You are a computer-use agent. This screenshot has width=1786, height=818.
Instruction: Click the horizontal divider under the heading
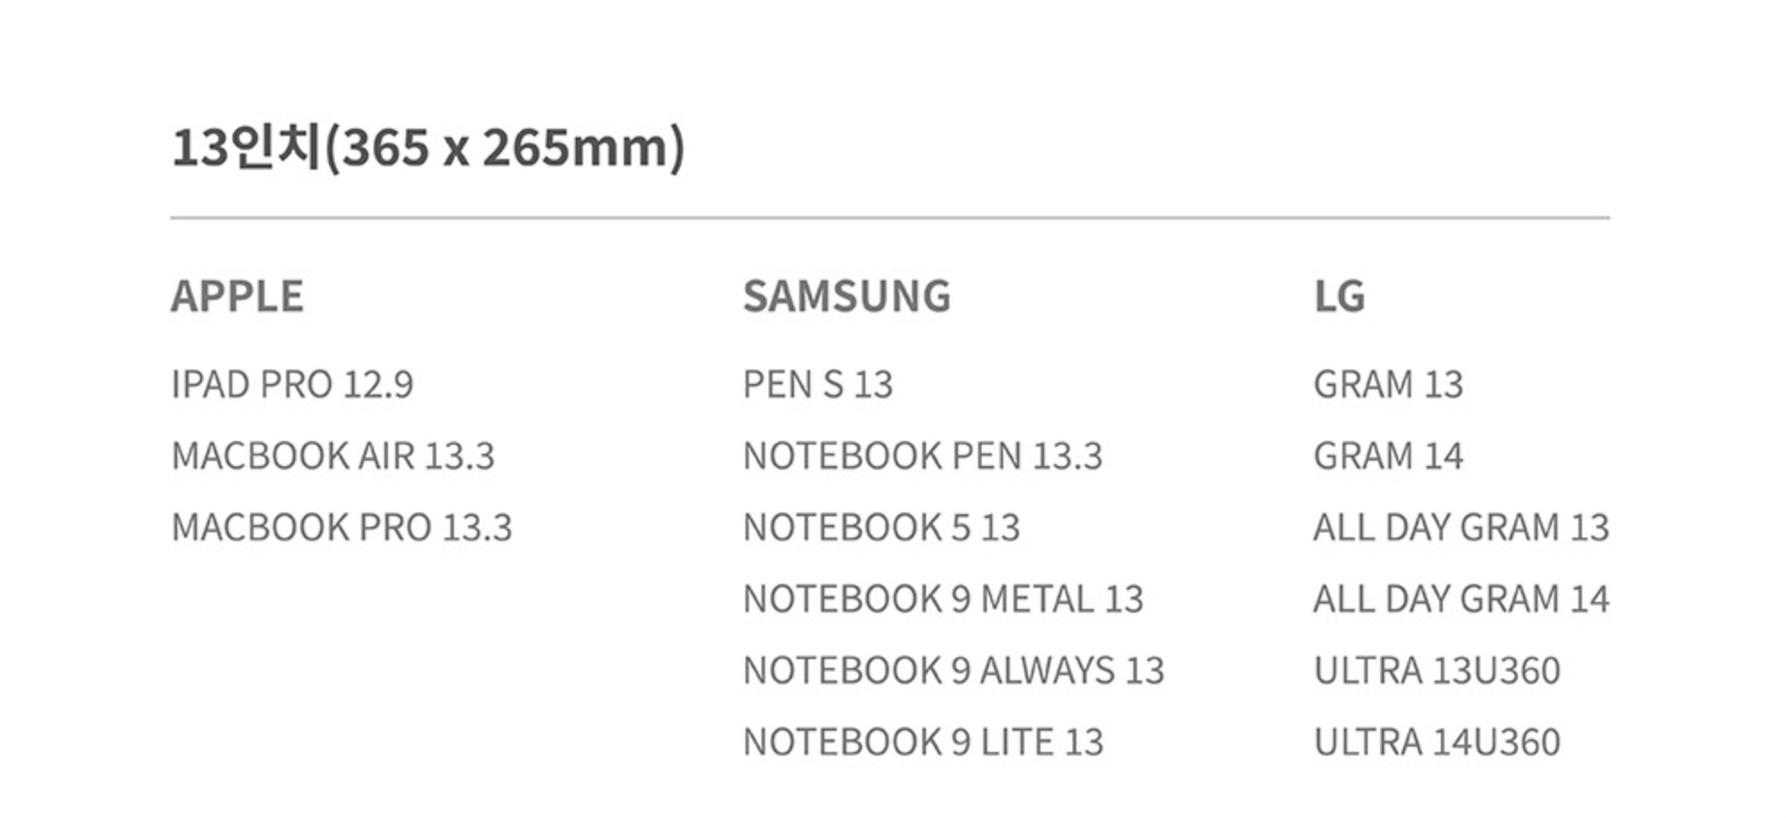(889, 217)
